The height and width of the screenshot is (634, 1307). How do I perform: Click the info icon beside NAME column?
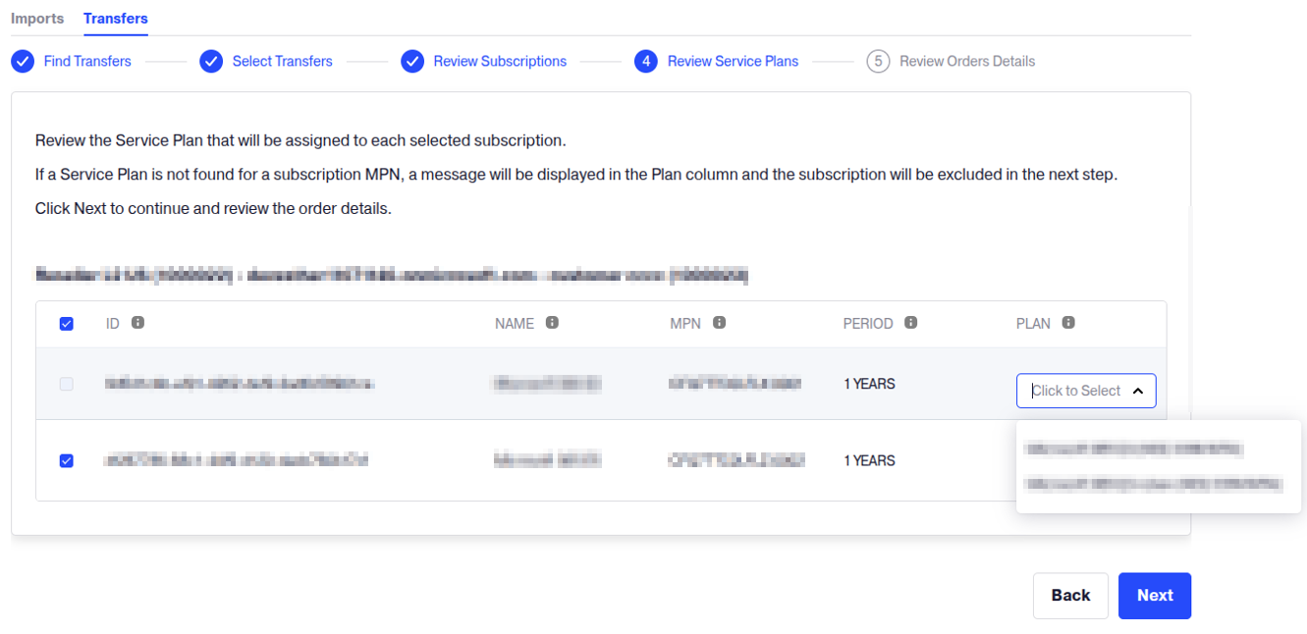pyautogui.click(x=552, y=322)
